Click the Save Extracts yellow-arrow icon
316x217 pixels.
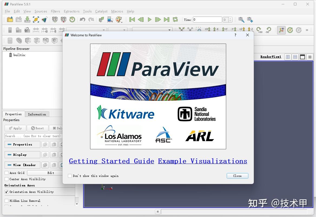coord(36,20)
